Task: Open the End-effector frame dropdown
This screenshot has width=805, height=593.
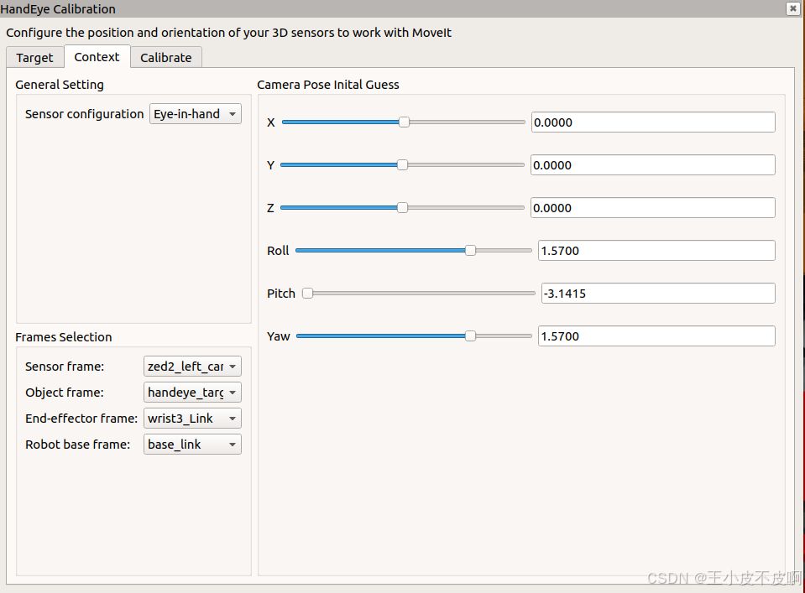Action: pos(192,419)
